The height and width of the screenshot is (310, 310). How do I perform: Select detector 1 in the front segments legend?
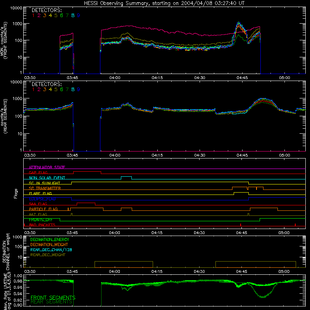pyautogui.click(x=33, y=15)
